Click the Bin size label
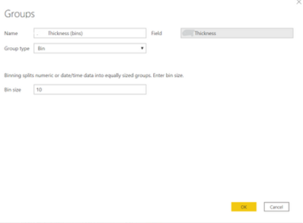 [13, 90]
